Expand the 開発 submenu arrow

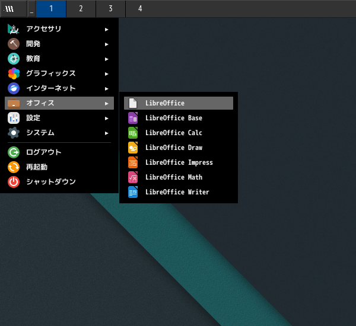click(107, 44)
